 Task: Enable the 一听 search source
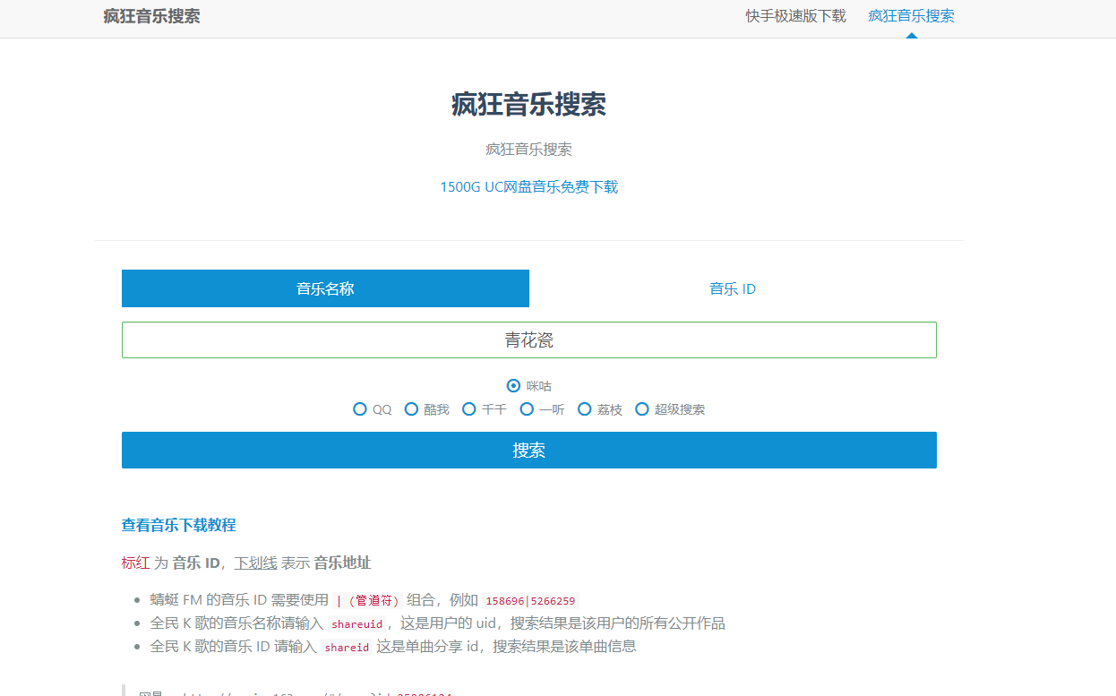pyautogui.click(x=527, y=408)
